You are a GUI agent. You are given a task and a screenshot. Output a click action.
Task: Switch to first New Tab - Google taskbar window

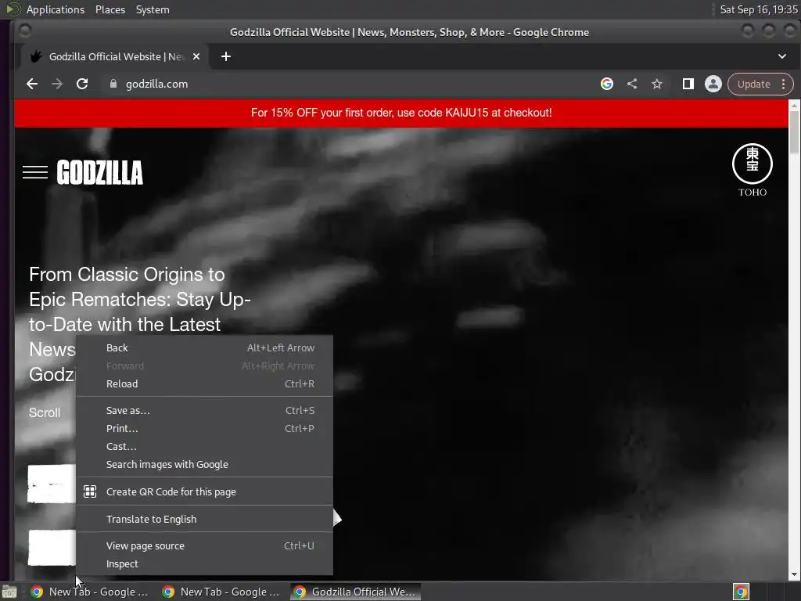point(91,592)
